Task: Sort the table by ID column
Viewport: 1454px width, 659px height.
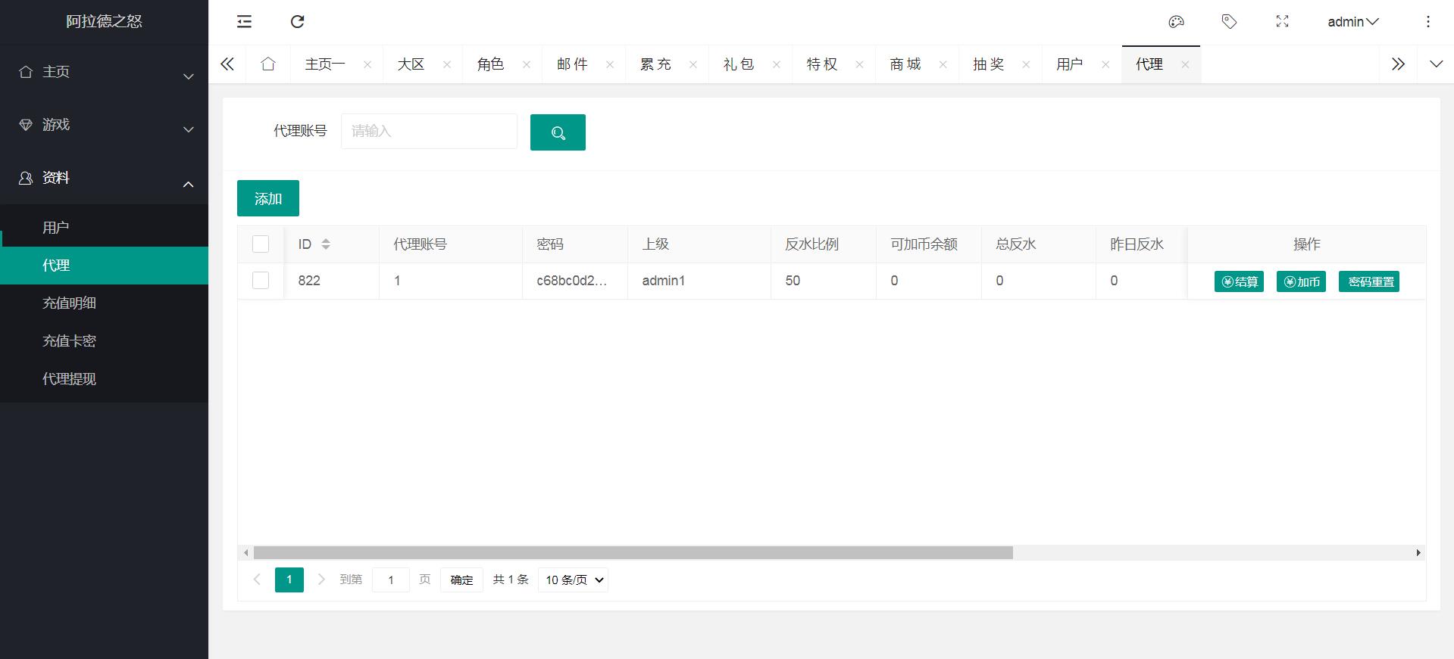Action: [326, 244]
